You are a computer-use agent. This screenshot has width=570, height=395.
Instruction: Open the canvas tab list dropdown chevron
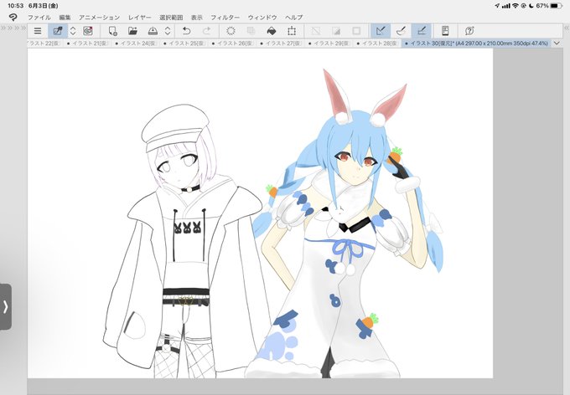(x=557, y=44)
